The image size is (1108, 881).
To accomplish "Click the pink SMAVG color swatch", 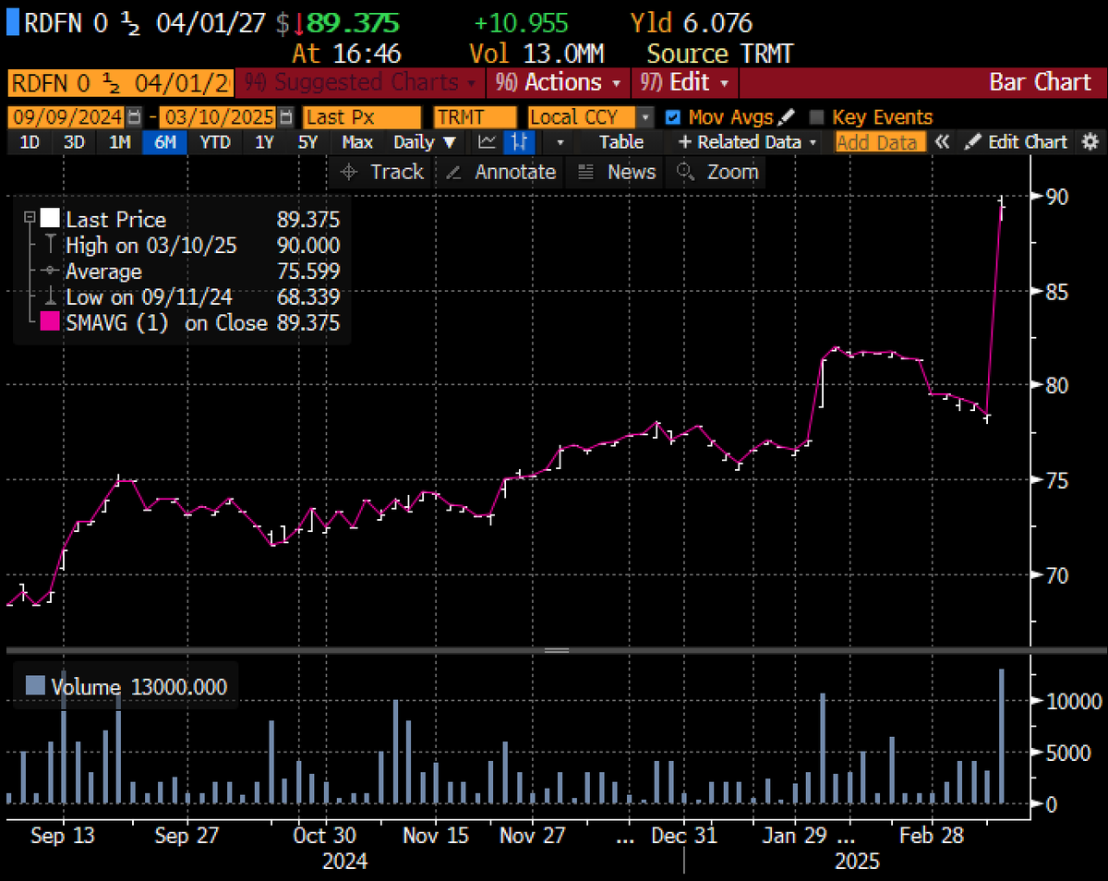I will point(49,323).
